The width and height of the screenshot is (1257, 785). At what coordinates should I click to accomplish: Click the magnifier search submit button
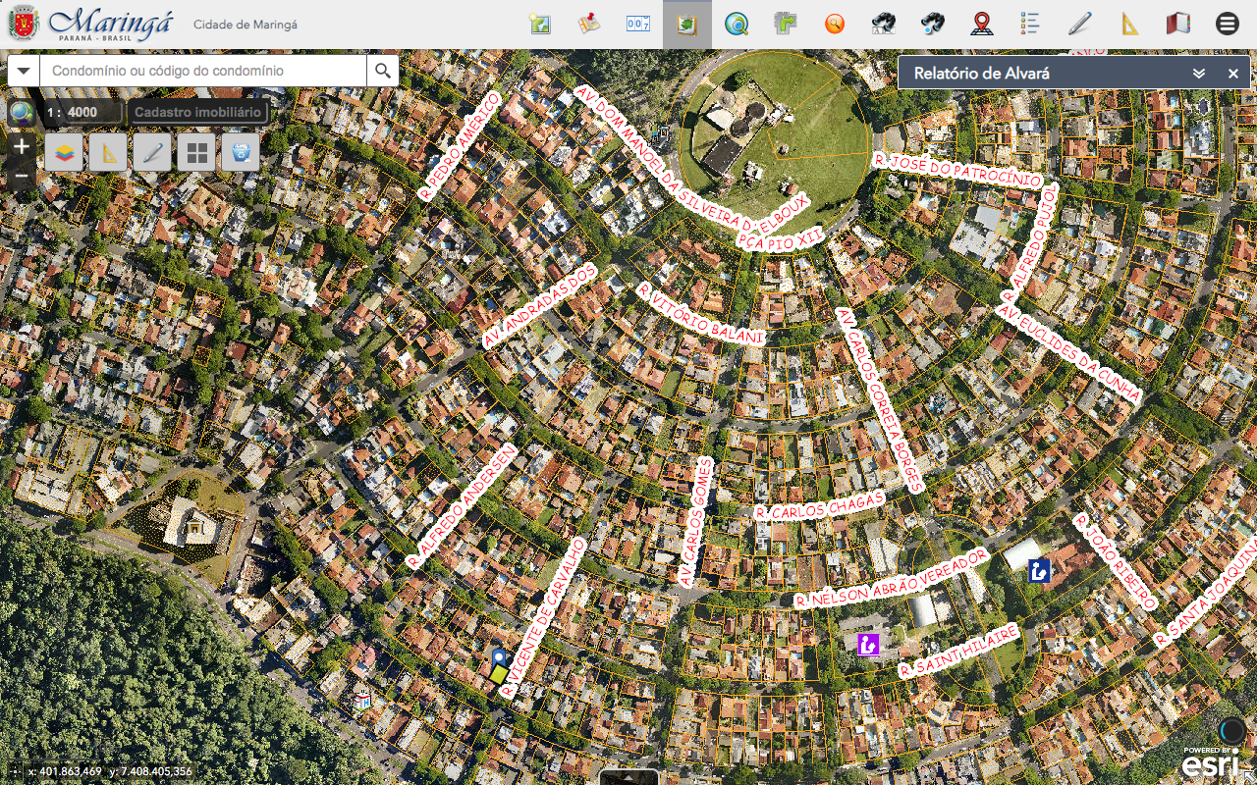(x=382, y=71)
